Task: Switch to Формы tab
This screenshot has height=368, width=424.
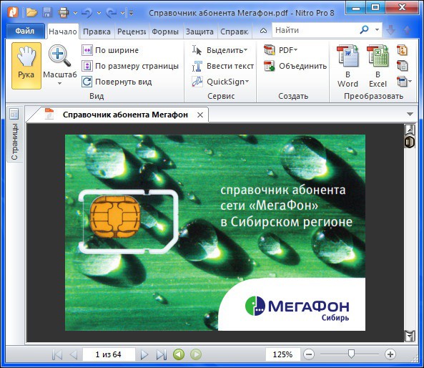Action: coord(165,32)
